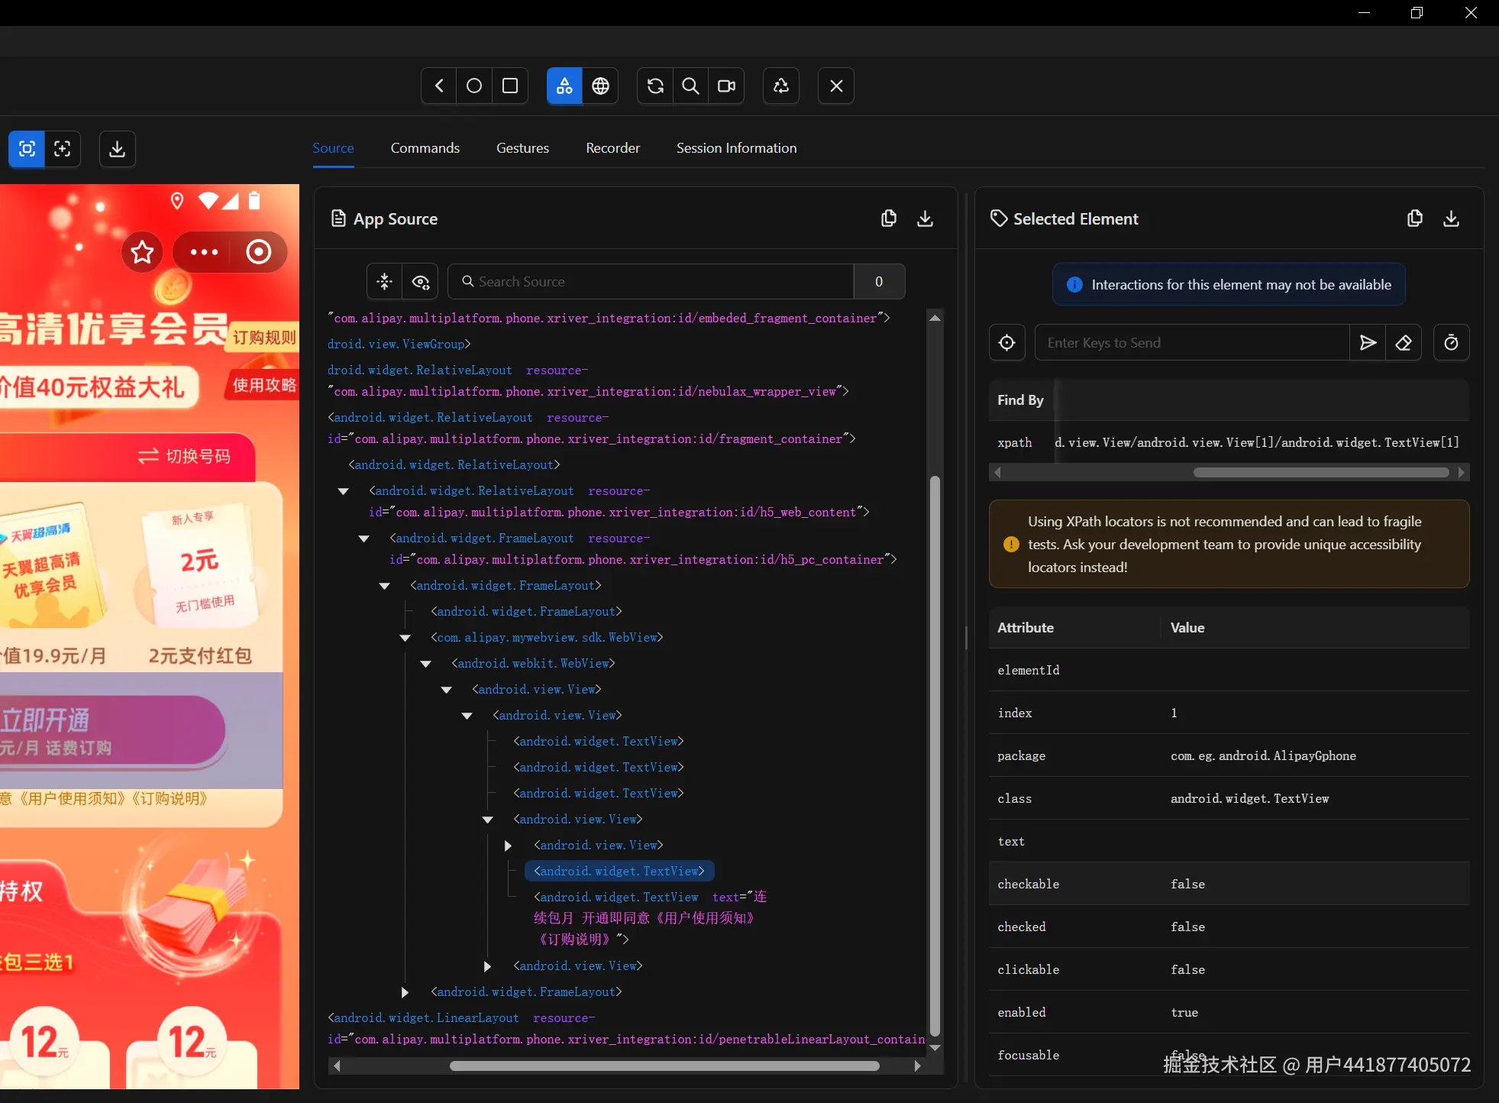Image resolution: width=1499 pixels, height=1103 pixels.
Task: Click the Send Keys arrow icon
Action: [x=1368, y=343]
